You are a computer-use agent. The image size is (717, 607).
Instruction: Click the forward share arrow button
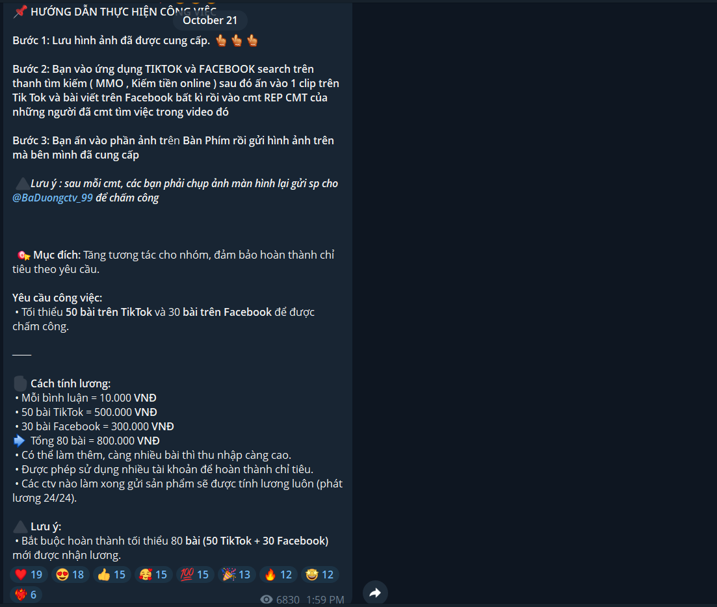tap(375, 593)
